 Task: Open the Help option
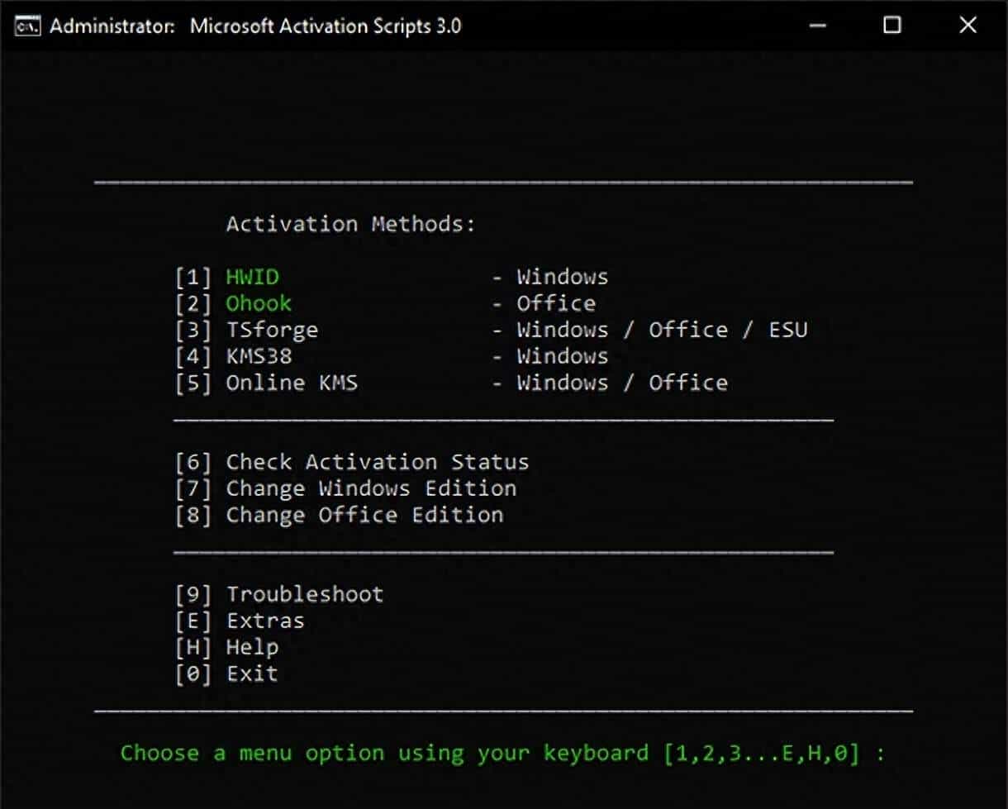(252, 647)
